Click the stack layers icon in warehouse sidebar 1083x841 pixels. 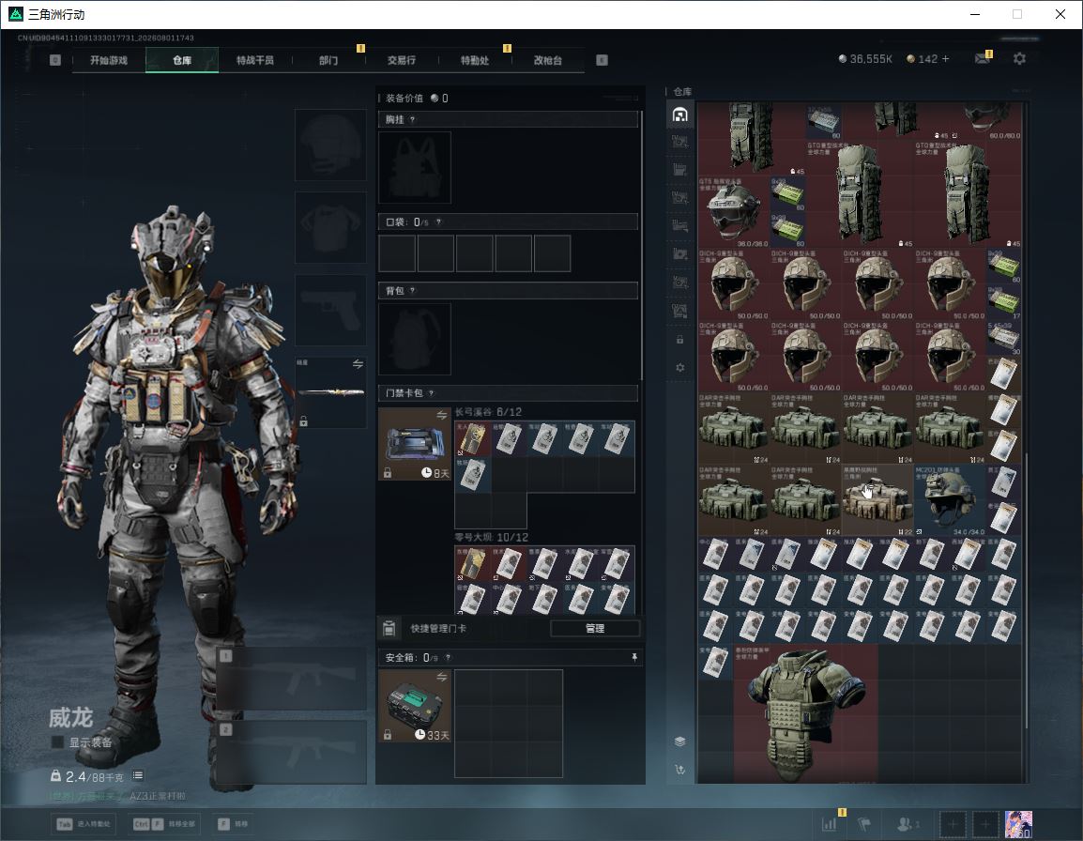[x=679, y=742]
